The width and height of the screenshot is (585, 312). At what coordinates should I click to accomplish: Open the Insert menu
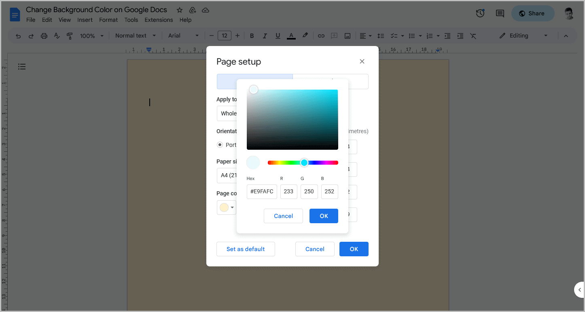coord(85,20)
